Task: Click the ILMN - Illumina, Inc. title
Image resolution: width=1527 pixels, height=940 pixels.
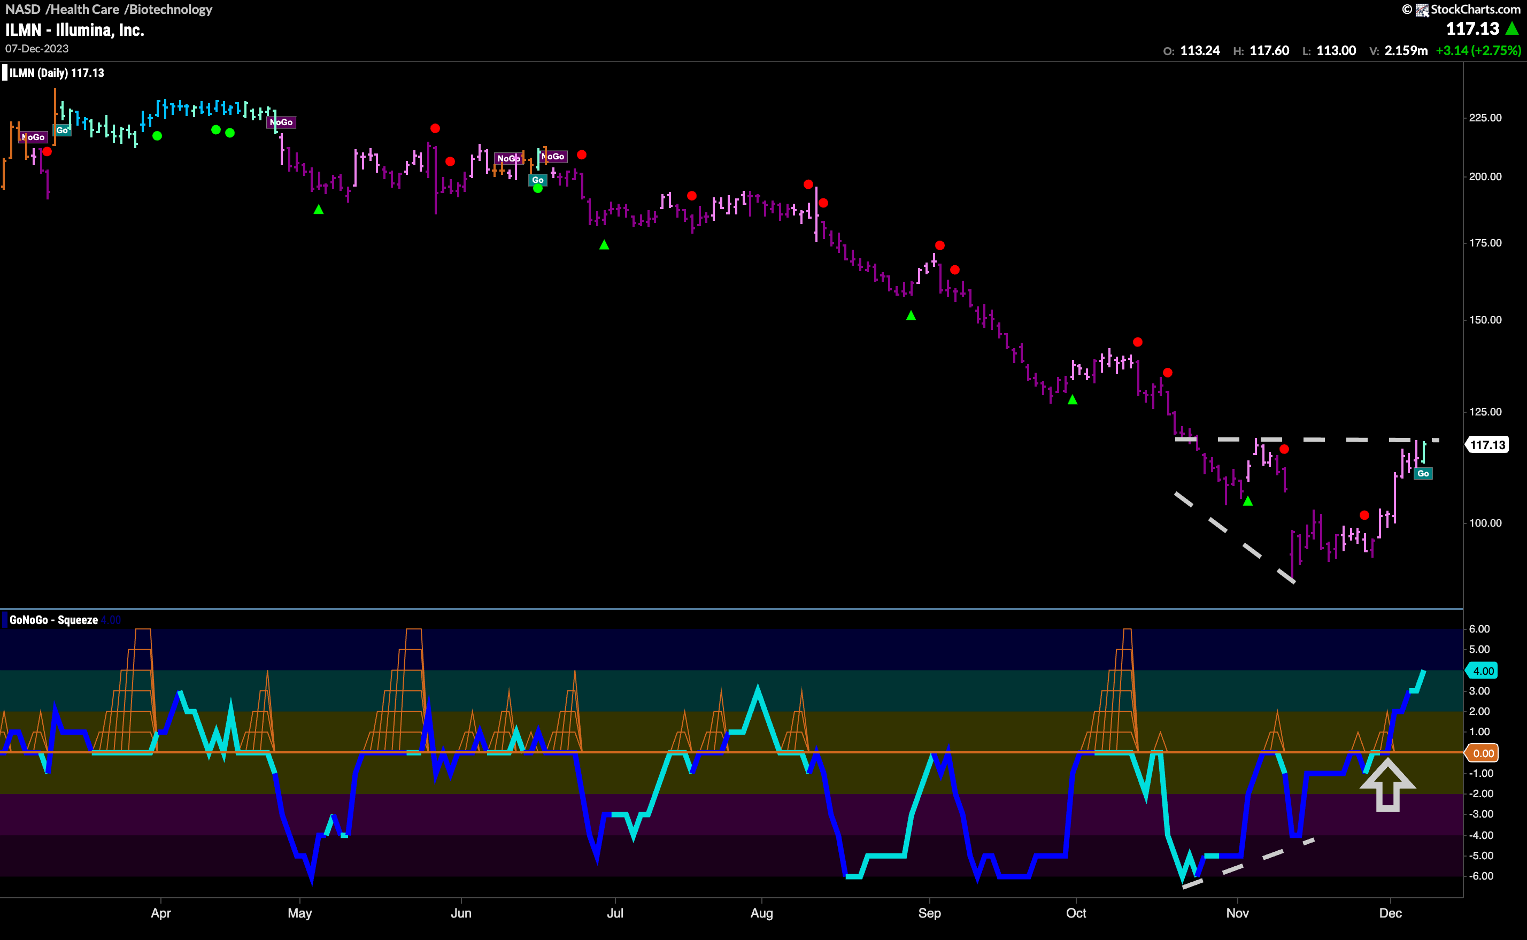Action: 74,30
